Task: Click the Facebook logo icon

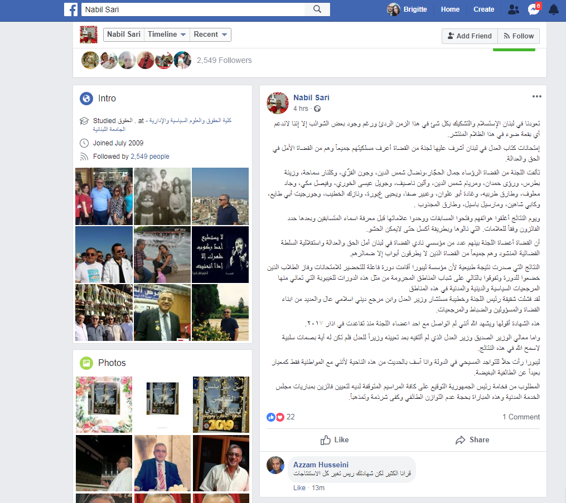Action: point(71,9)
